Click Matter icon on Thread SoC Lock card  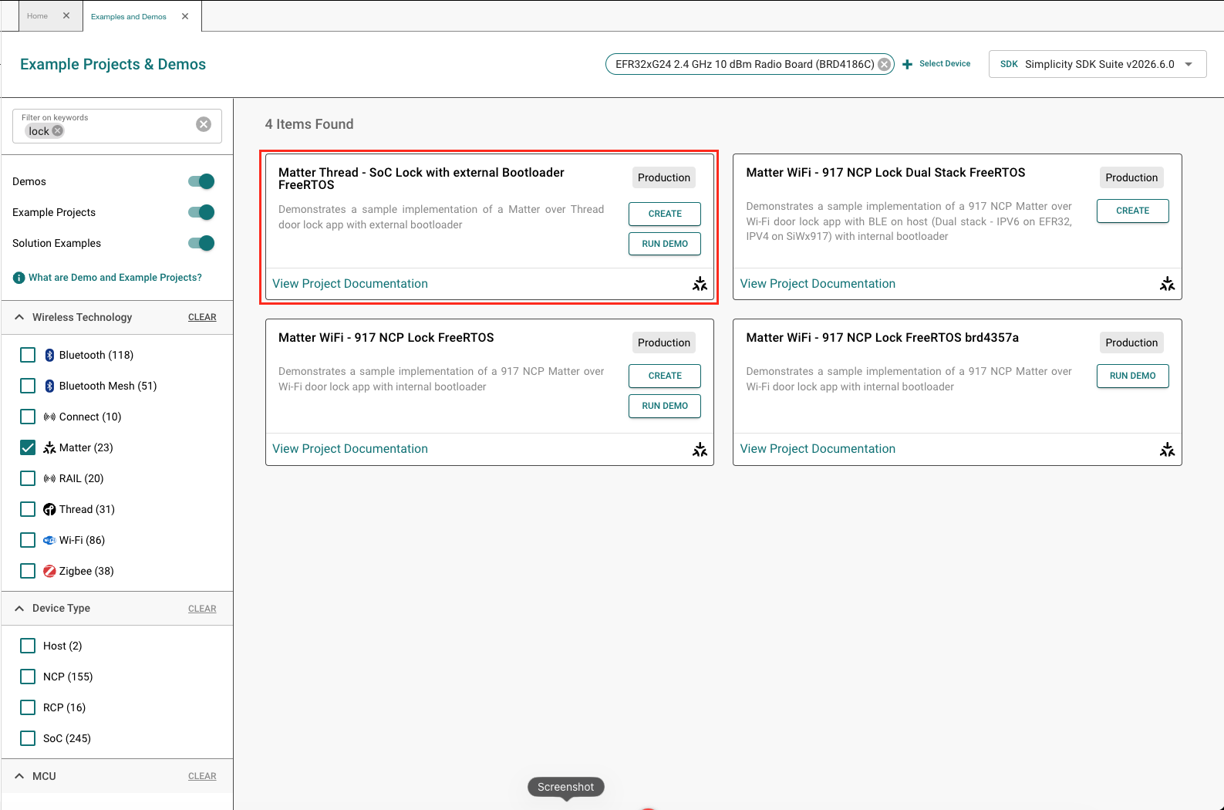700,284
